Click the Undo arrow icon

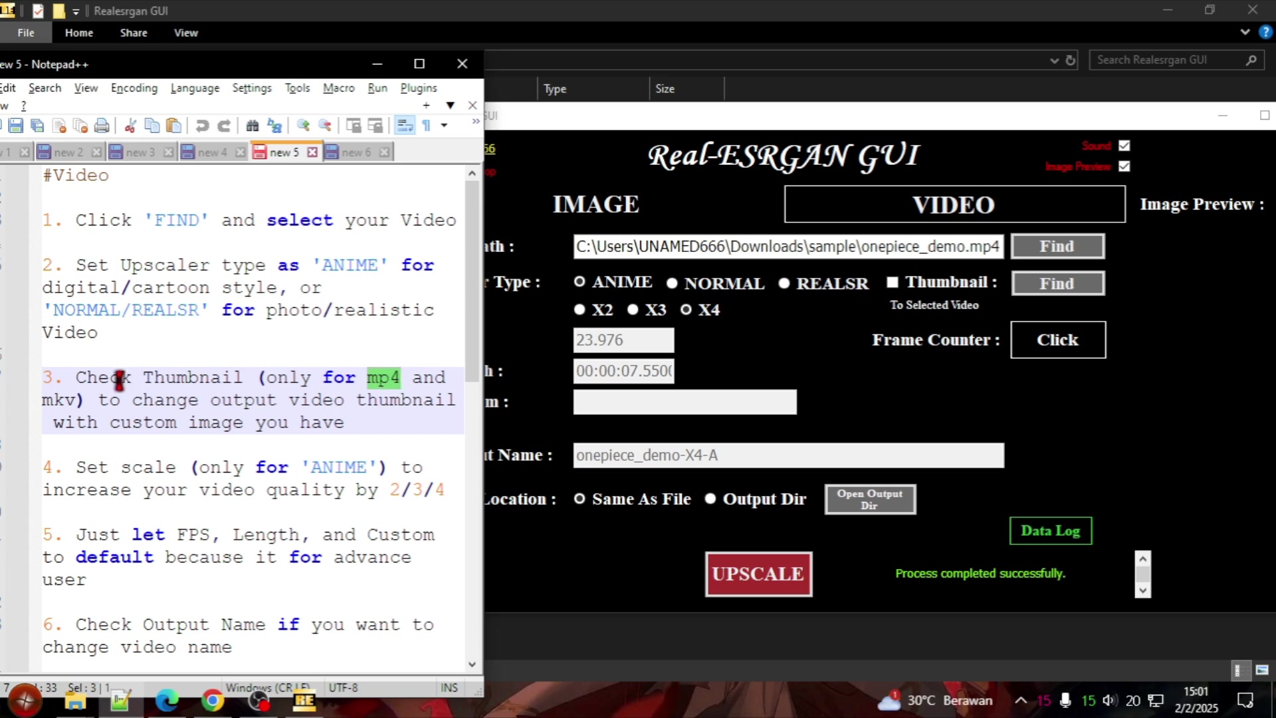point(202,126)
